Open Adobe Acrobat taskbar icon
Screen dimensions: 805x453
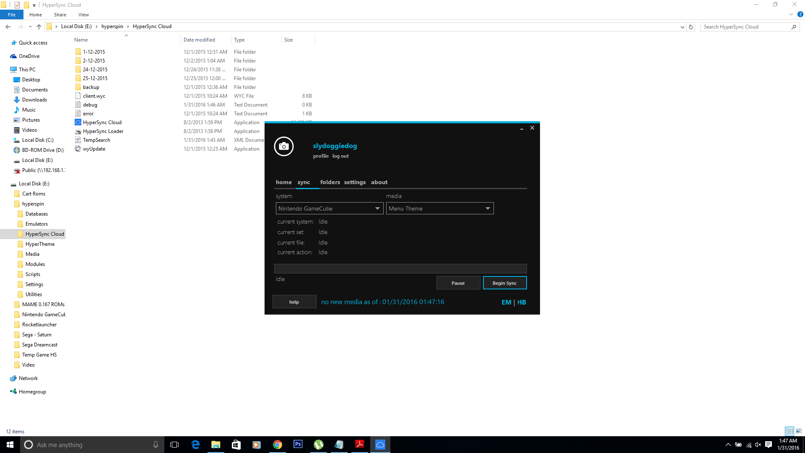pos(359,445)
